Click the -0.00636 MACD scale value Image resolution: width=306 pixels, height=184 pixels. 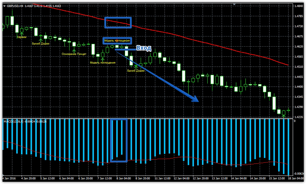click(298, 173)
